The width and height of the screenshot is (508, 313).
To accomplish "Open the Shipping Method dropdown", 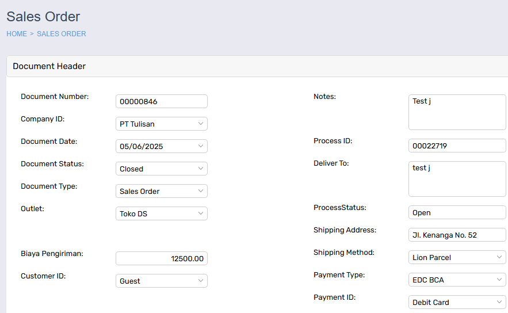I will point(457,257).
